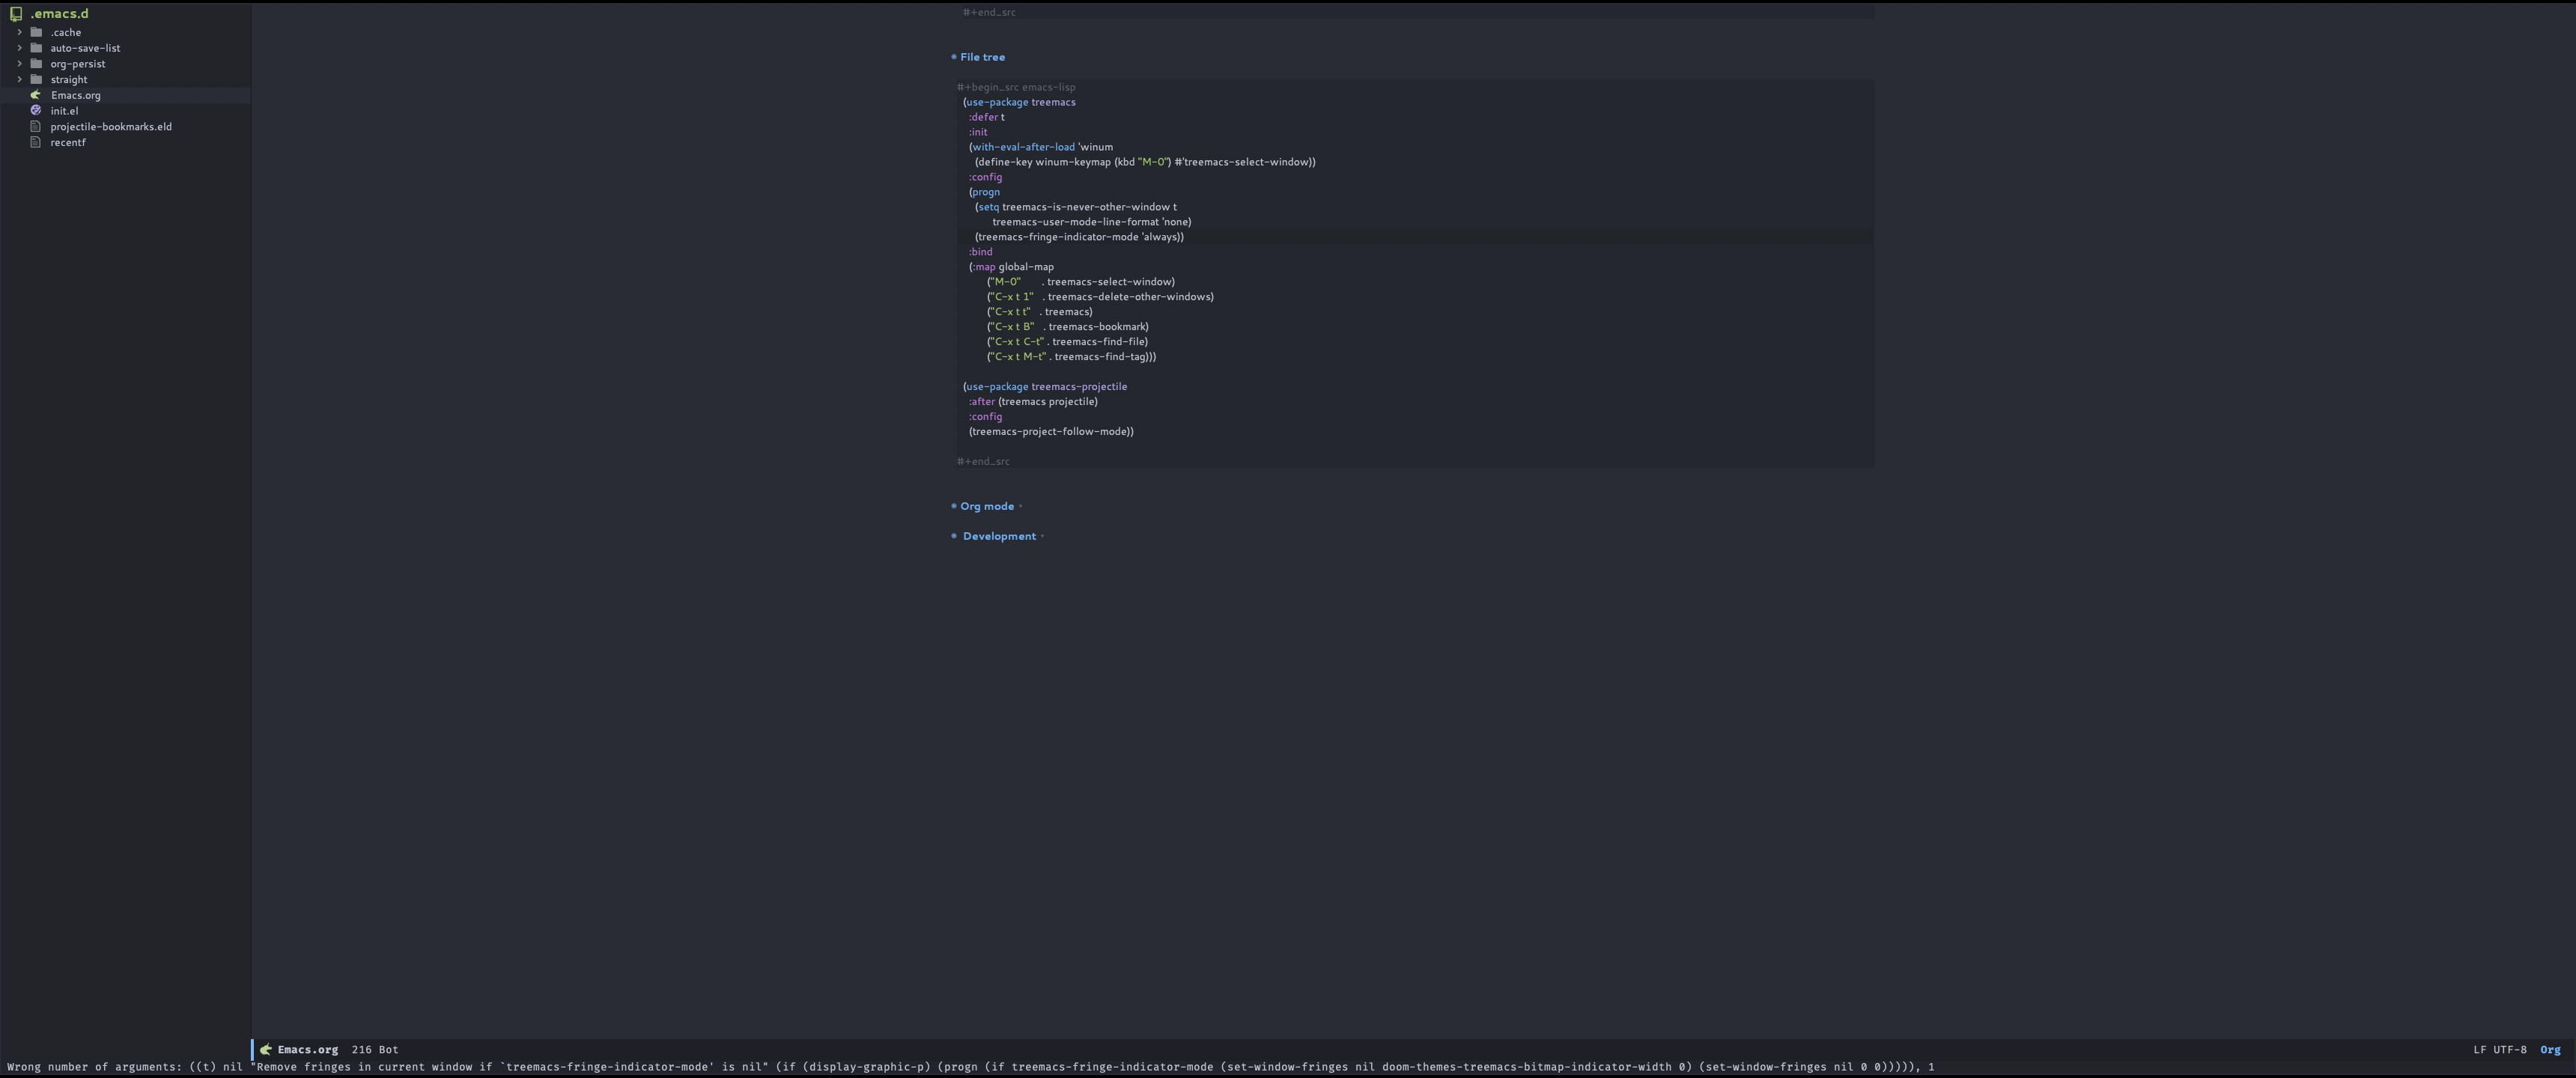Unfold the collapsed Development heading
The image size is (2576, 1078).
coord(1041,536)
